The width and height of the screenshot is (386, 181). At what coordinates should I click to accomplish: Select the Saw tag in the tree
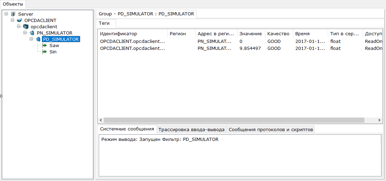tap(54, 46)
